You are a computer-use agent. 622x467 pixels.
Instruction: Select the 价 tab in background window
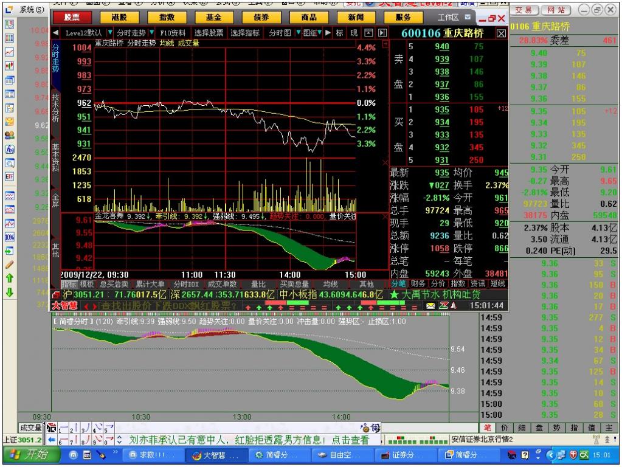pyautogui.click(x=505, y=427)
